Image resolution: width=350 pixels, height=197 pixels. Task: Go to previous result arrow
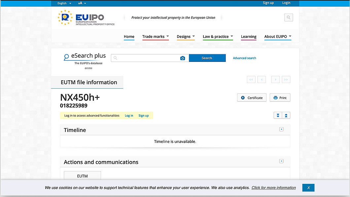[262, 80]
